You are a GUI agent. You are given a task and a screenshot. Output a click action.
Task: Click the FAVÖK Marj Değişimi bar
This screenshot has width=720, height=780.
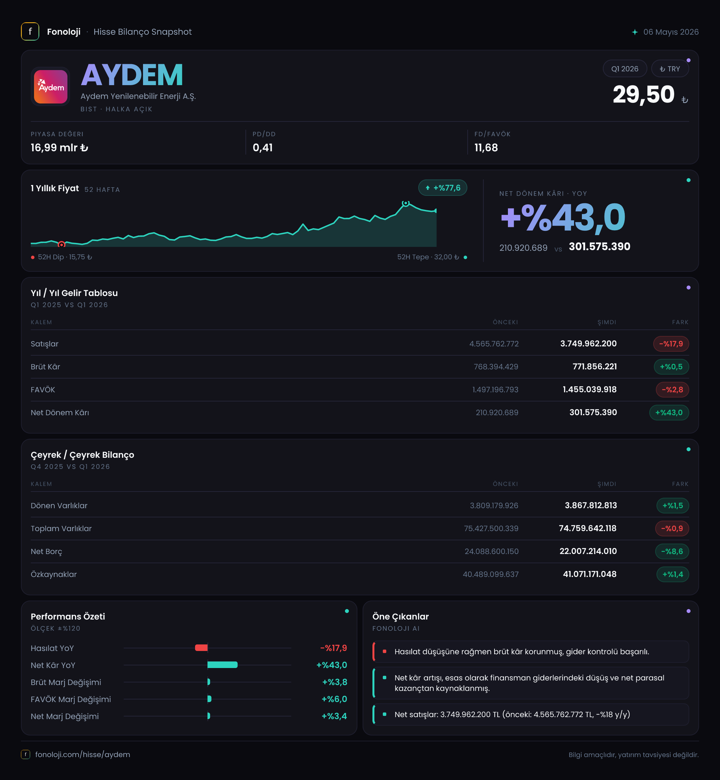(x=209, y=699)
